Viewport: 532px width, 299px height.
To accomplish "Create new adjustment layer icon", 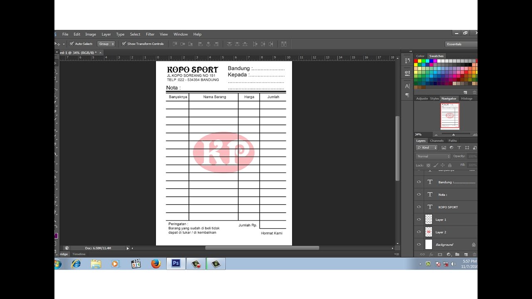I will pos(448,254).
